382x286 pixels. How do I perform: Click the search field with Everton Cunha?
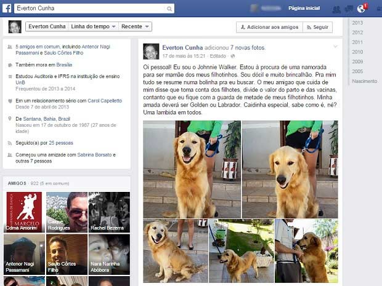point(86,9)
